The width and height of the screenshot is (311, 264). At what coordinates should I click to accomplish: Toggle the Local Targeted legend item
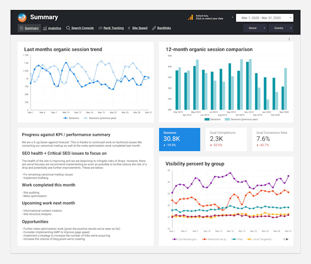tap(260, 239)
